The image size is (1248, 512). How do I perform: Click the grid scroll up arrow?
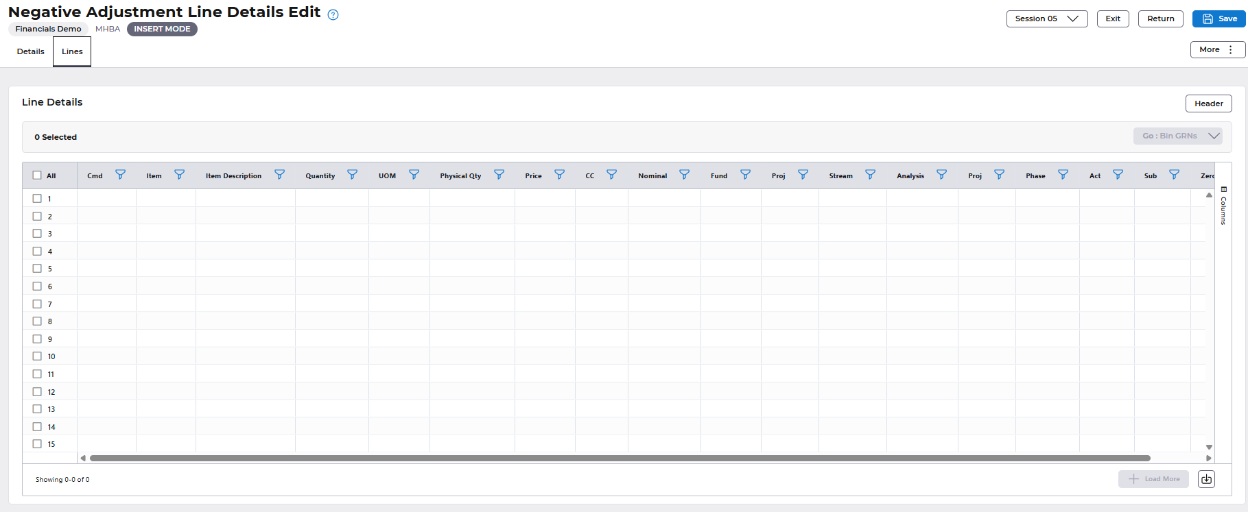click(x=1209, y=195)
